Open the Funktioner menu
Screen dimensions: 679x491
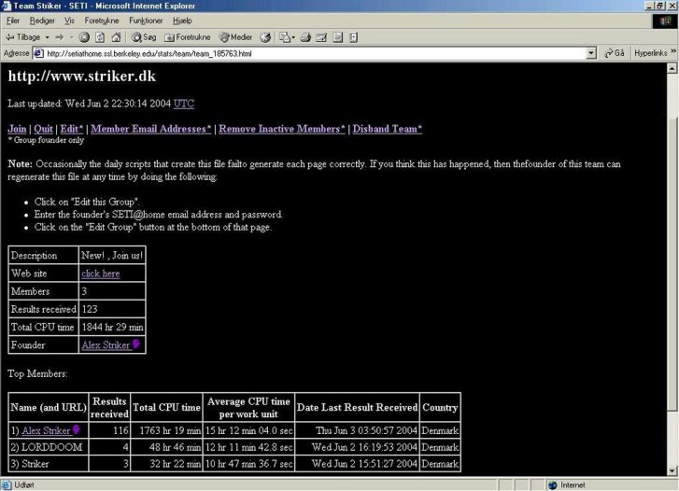(x=146, y=21)
